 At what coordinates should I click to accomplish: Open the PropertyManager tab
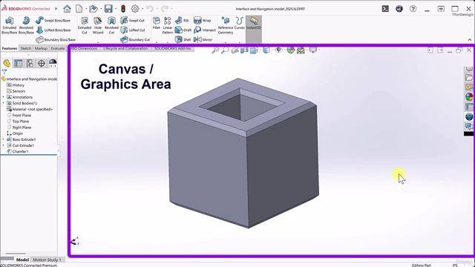click(x=18, y=63)
